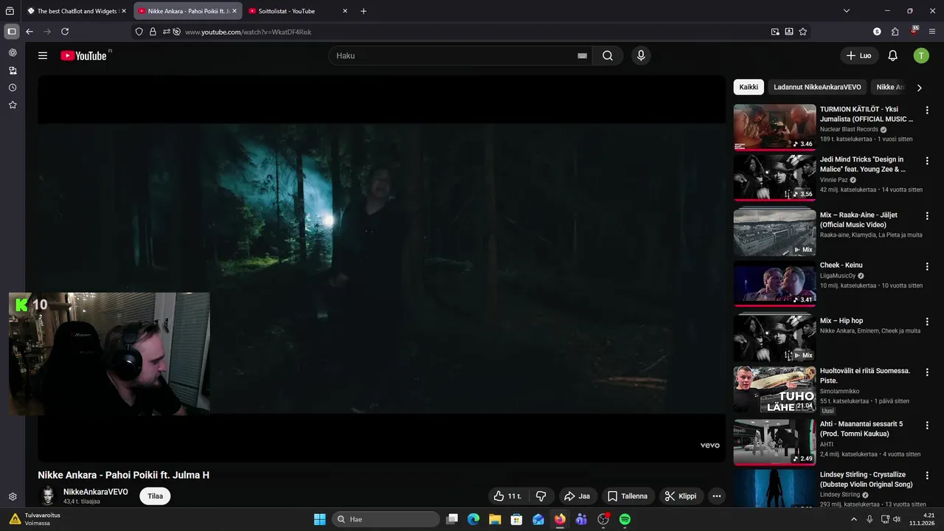Show site security lock information
This screenshot has height=531, width=944.
(153, 32)
